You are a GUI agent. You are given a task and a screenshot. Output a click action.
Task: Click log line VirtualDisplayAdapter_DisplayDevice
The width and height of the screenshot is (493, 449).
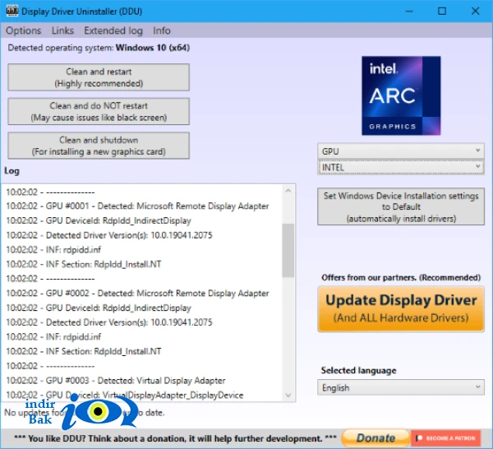pyautogui.click(x=125, y=395)
